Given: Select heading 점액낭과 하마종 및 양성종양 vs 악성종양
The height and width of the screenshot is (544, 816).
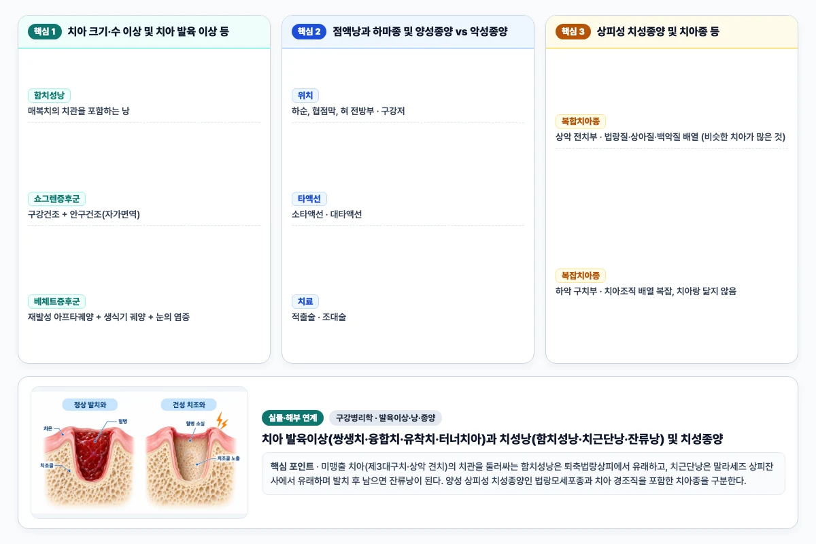Looking at the screenshot, I should (x=420, y=31).
